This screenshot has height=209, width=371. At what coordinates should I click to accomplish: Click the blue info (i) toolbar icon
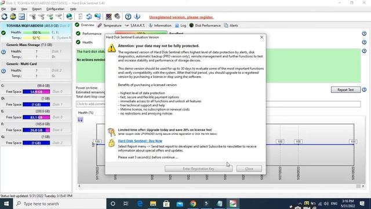pos(137,17)
